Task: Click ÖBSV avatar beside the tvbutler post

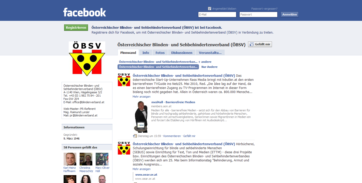Action: point(124,80)
